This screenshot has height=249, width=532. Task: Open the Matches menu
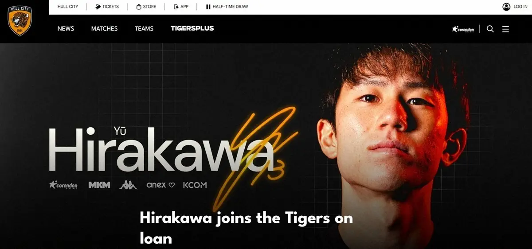[x=104, y=28]
